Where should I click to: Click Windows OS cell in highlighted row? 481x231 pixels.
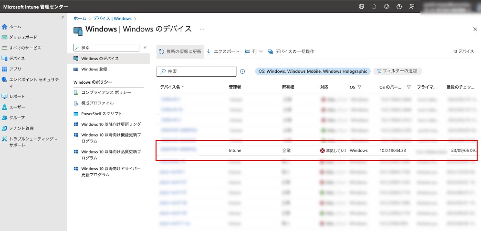point(359,151)
